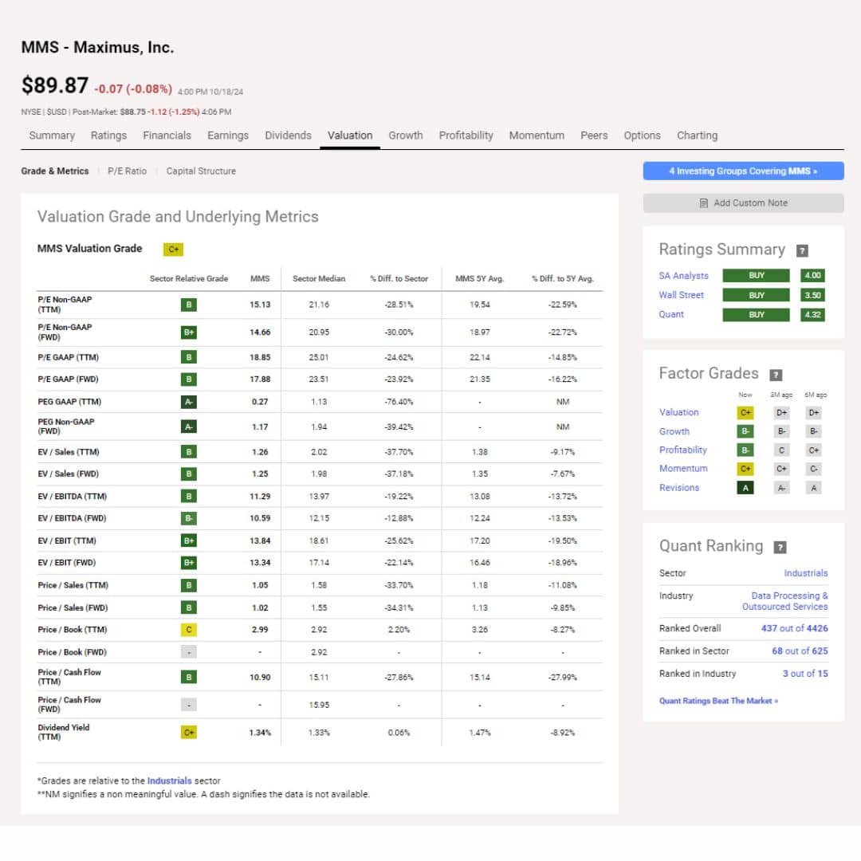The image size is (861, 861).
Task: Click 4 Investing Groups Covering MMS button
Action: click(x=744, y=171)
